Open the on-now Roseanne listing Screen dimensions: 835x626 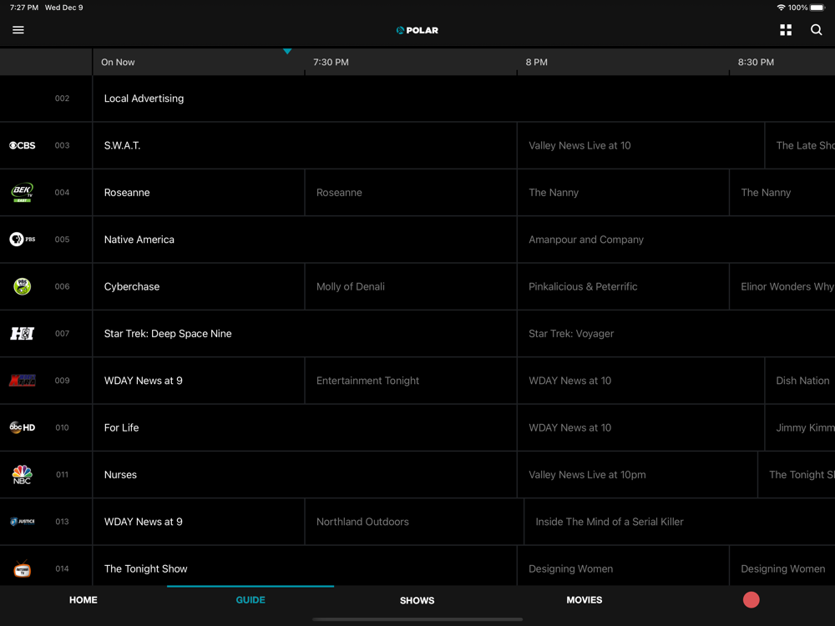point(199,192)
